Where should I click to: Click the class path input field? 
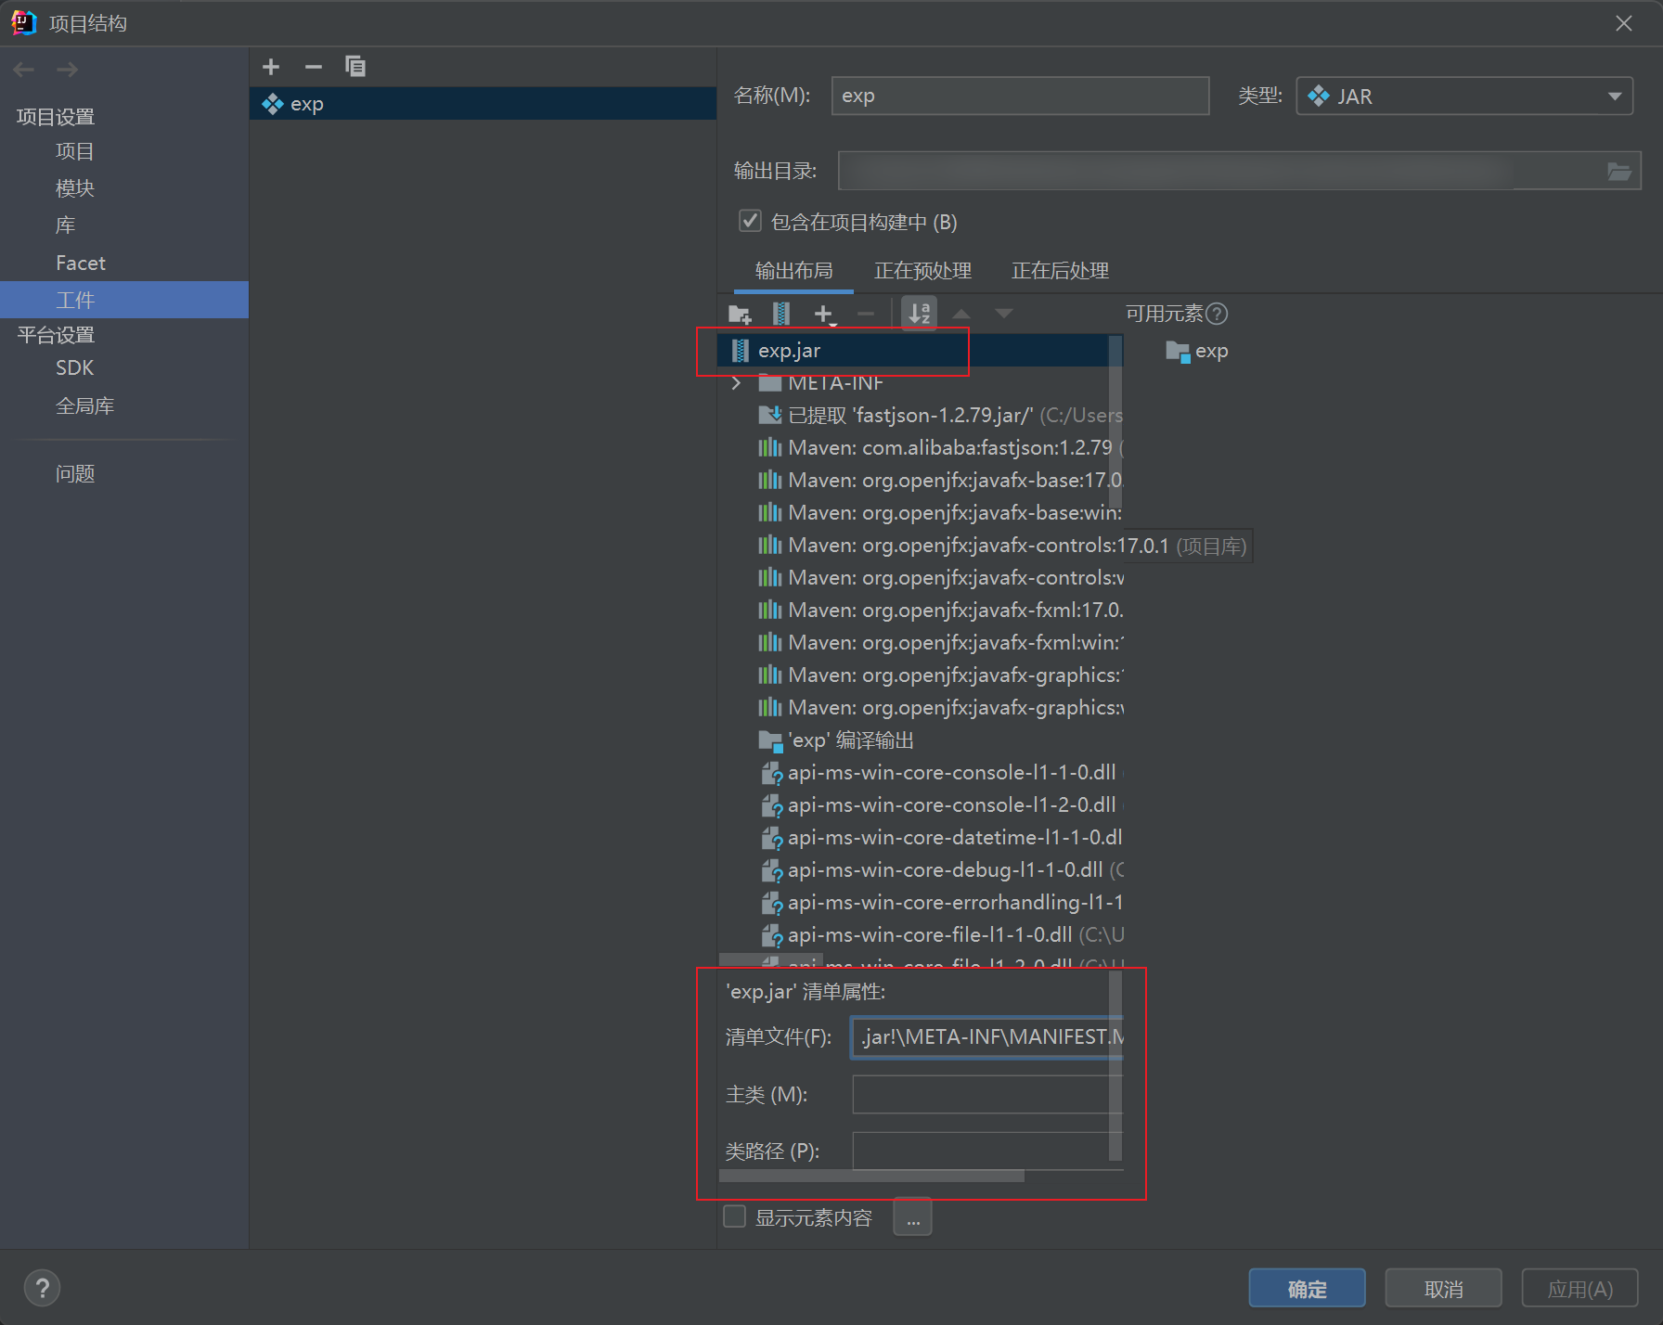tap(987, 1151)
